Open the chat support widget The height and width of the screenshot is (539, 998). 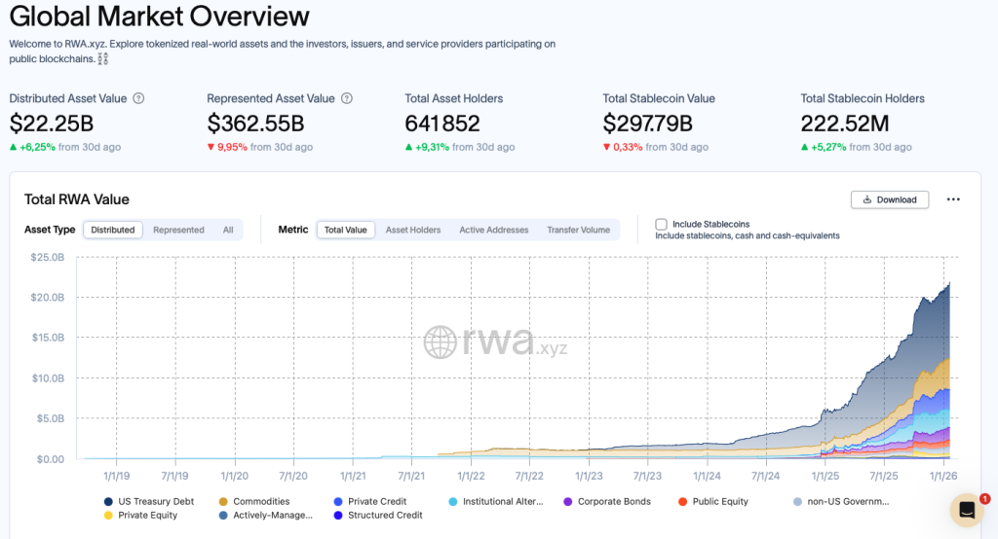coord(966,510)
